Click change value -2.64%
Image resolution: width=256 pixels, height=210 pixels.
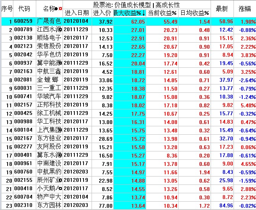pos(247,80)
